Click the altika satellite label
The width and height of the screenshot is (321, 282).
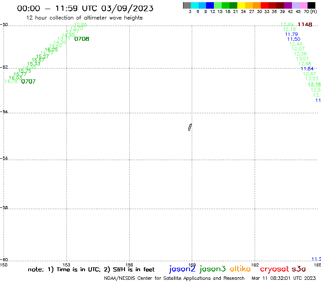[240, 269]
